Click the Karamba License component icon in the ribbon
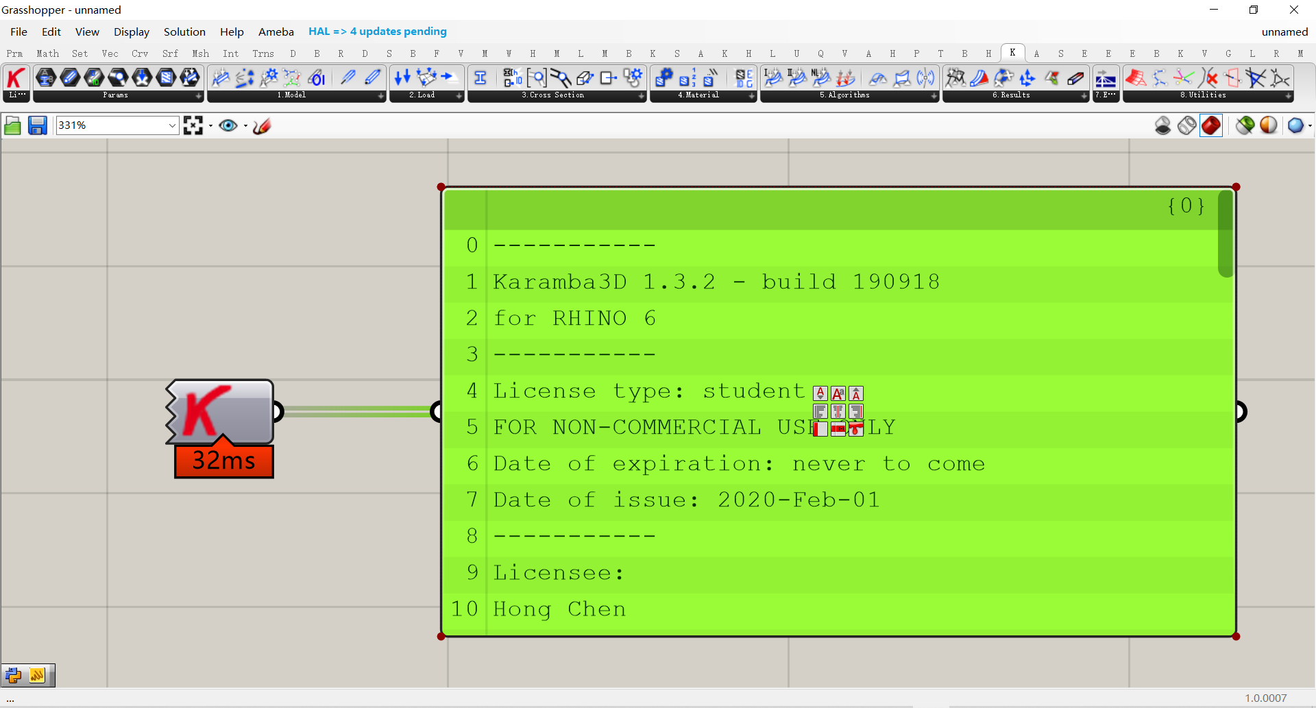Screen dimensions: 1316x708 pyautogui.click(x=16, y=78)
